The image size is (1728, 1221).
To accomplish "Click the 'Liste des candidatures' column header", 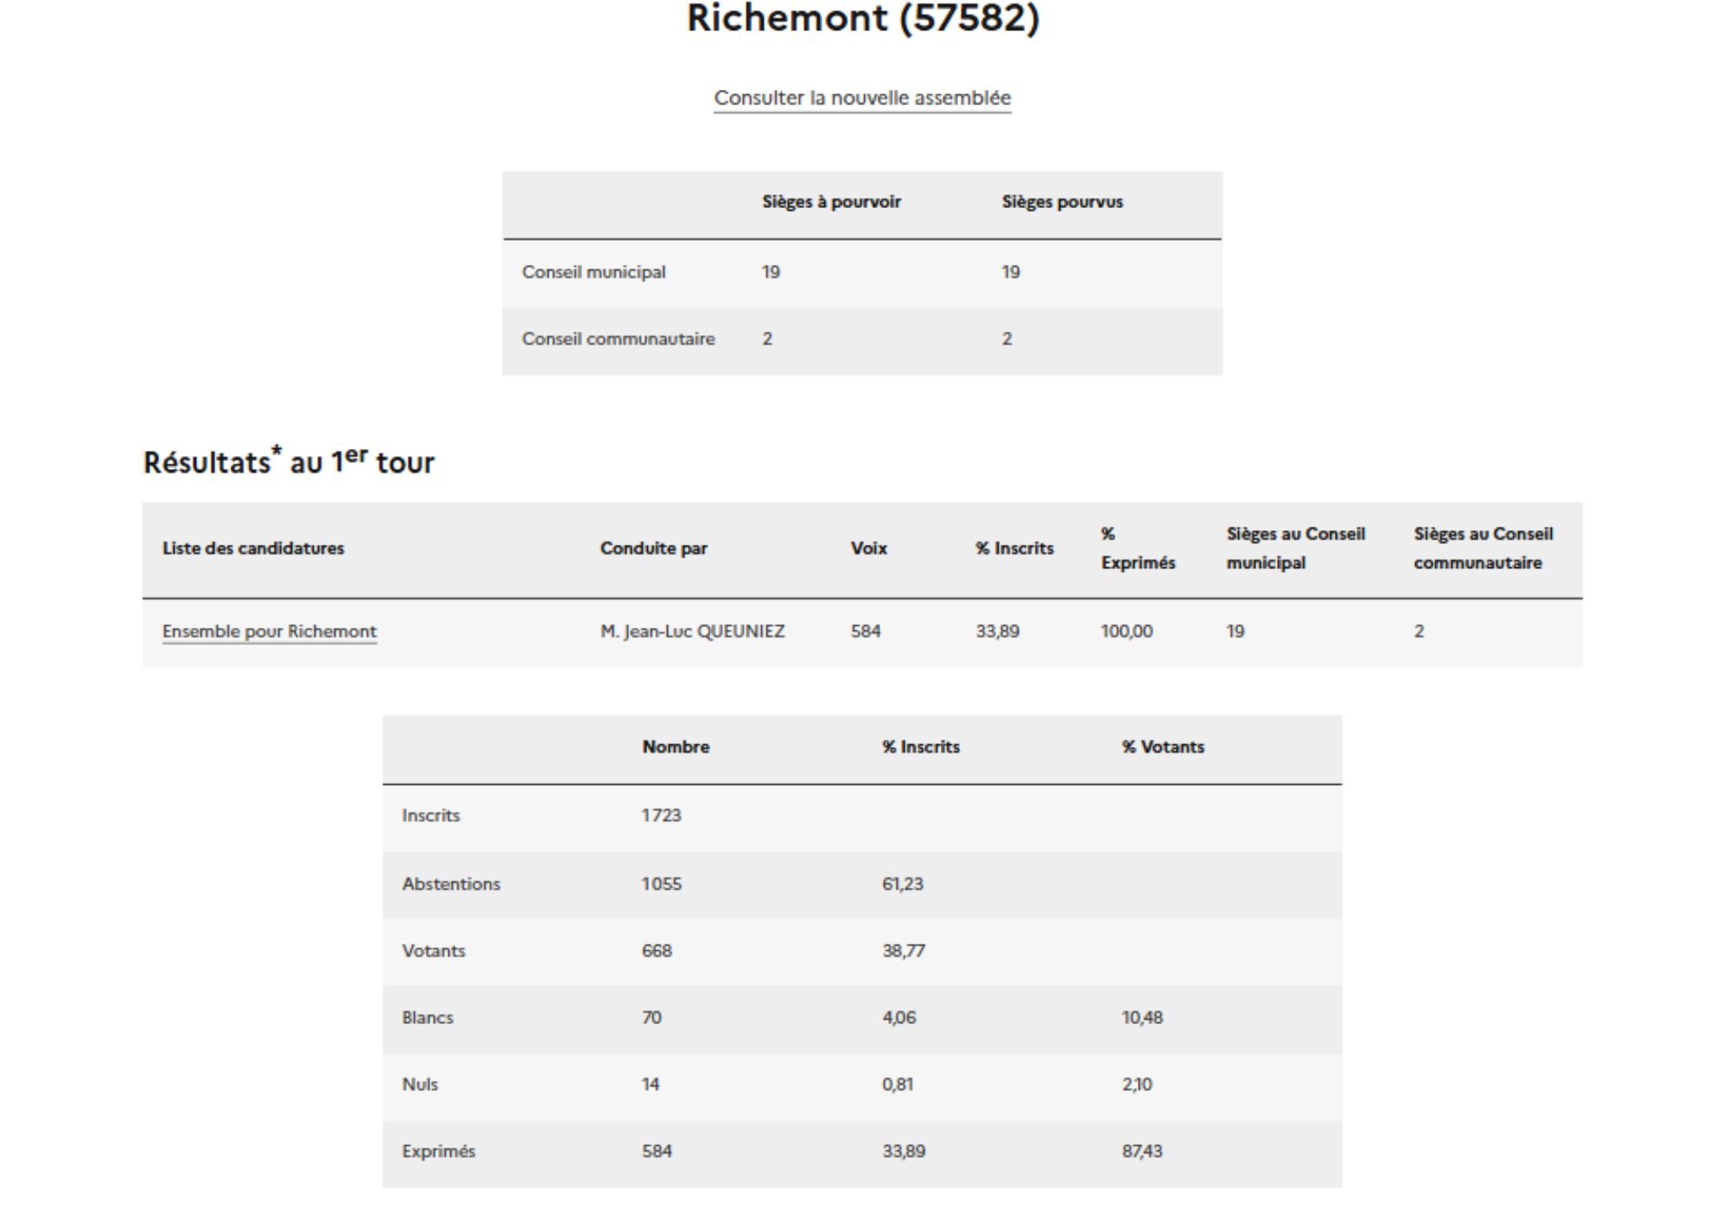I will click(x=252, y=548).
